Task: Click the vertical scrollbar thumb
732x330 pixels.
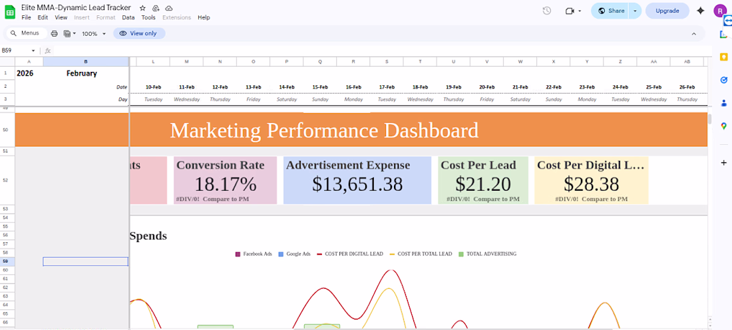Action: coord(709,119)
